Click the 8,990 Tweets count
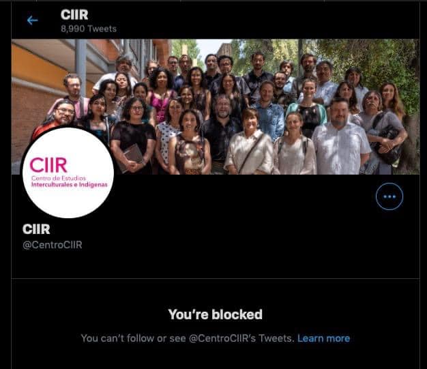427x369 pixels. point(89,29)
